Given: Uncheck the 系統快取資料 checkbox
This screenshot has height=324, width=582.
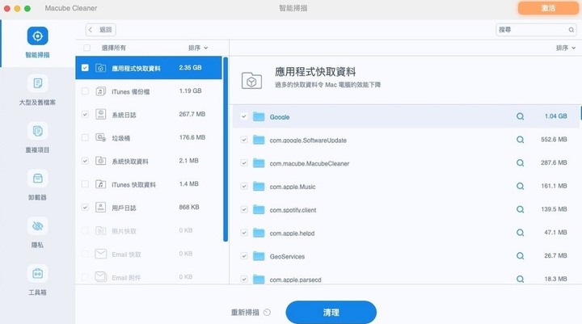Looking at the screenshot, I should point(85,161).
